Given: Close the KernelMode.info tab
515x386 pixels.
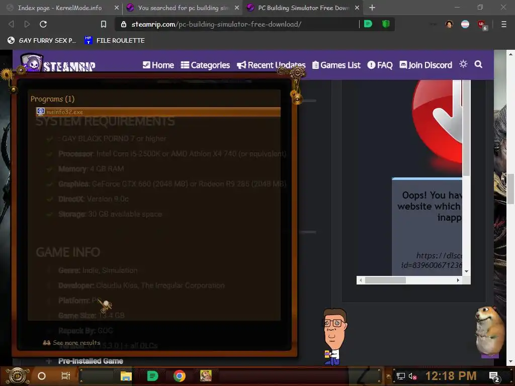Looking at the screenshot, I should 117,8.
